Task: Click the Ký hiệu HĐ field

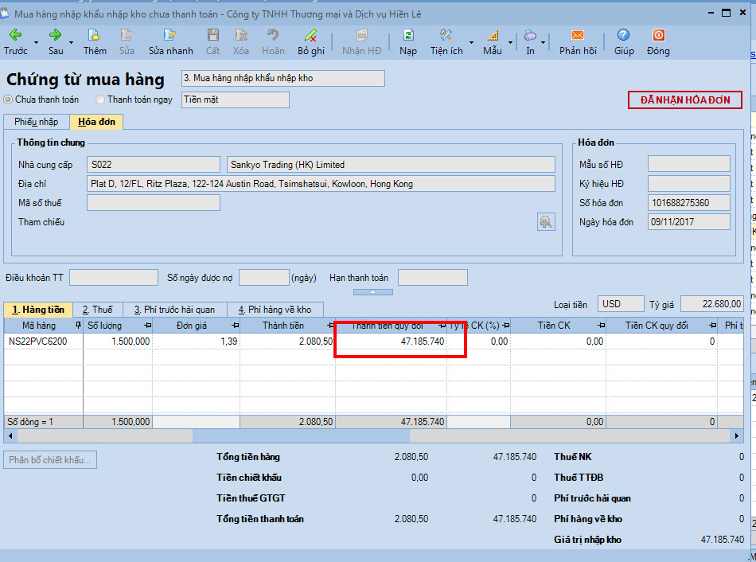Action: click(x=689, y=183)
